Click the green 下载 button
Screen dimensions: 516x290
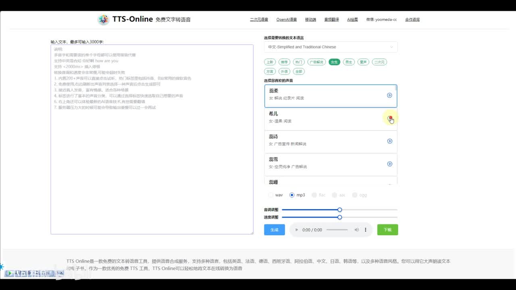point(387,230)
